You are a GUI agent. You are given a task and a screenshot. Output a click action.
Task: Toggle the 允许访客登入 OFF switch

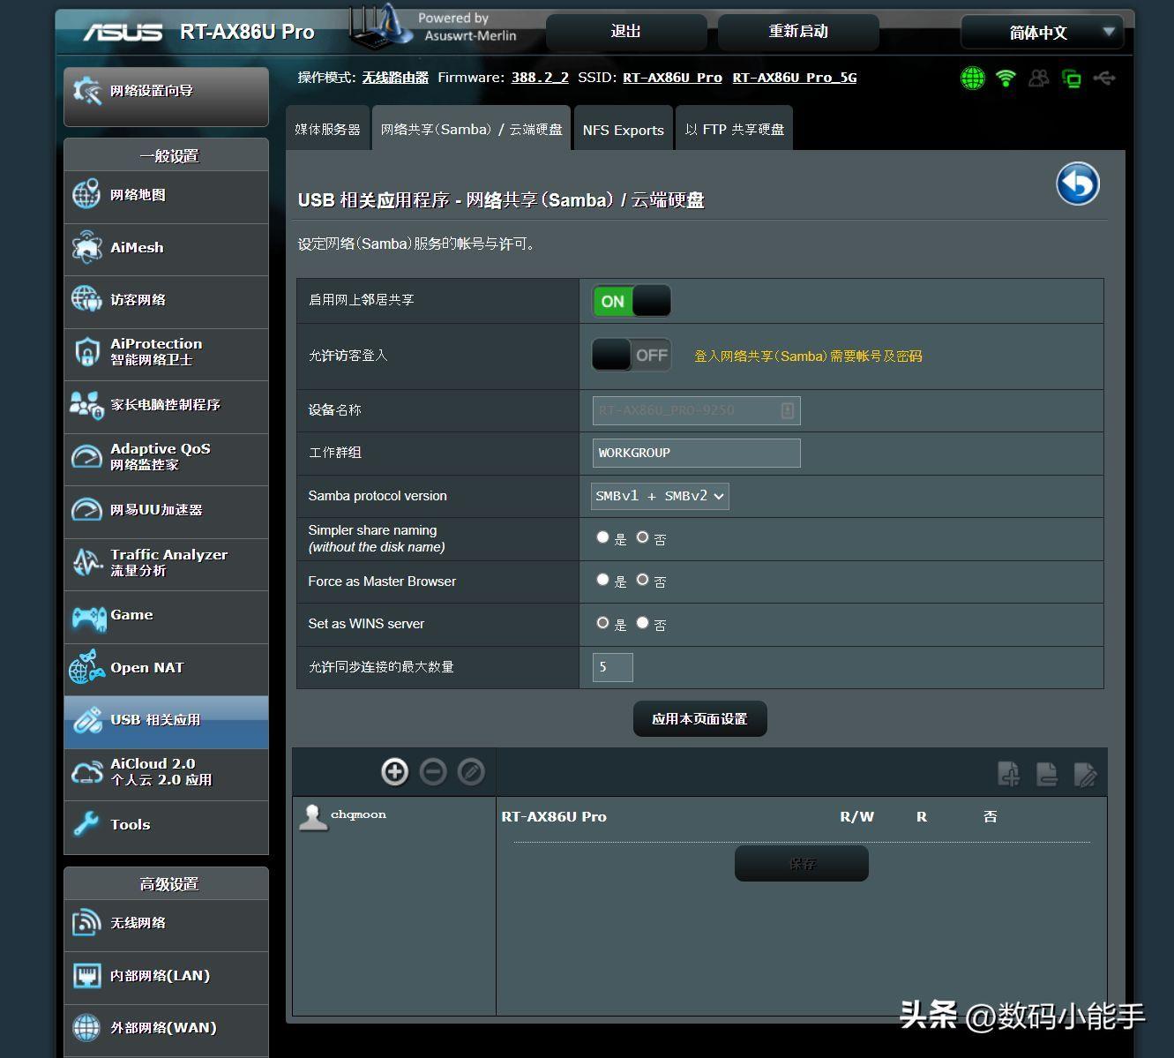pyautogui.click(x=632, y=355)
